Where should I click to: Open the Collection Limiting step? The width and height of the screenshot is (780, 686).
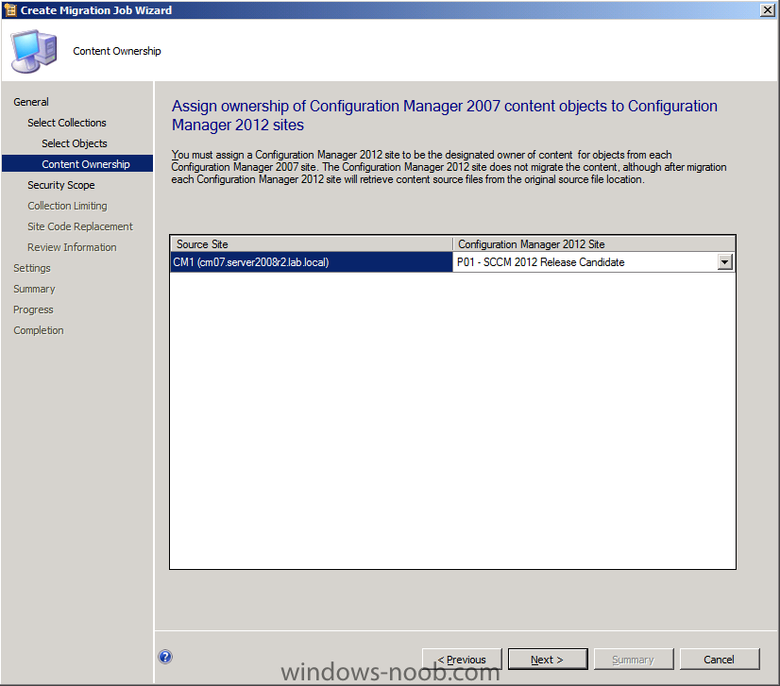(x=67, y=206)
